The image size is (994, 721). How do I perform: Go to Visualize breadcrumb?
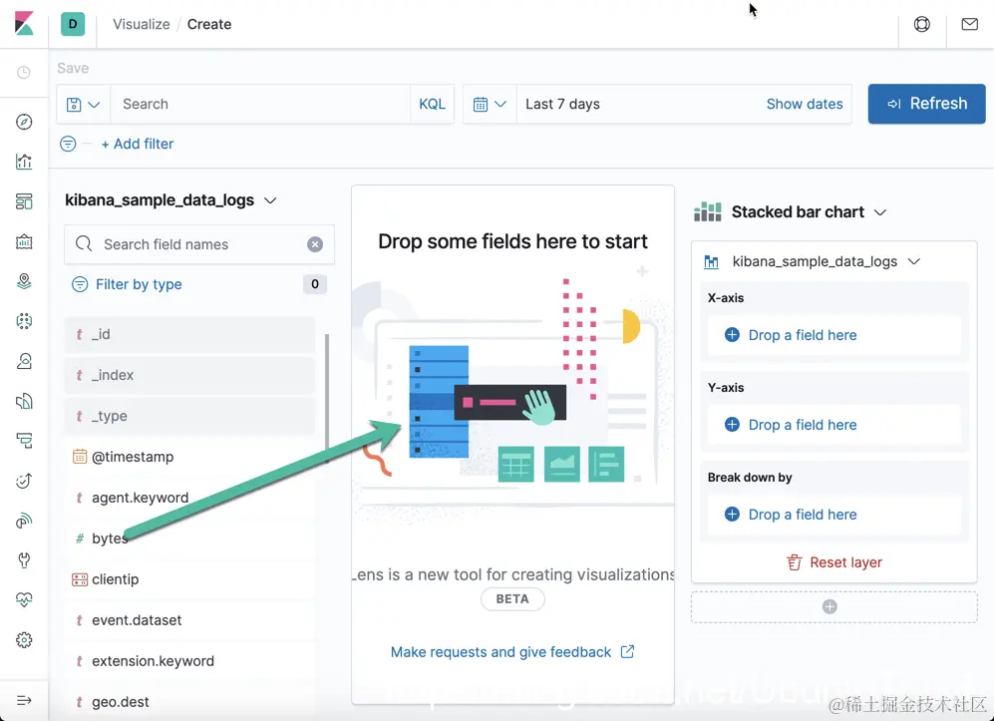142,24
